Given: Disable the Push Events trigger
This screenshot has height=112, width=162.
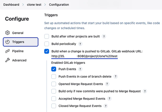Looking at the screenshot, I should point(54,69).
